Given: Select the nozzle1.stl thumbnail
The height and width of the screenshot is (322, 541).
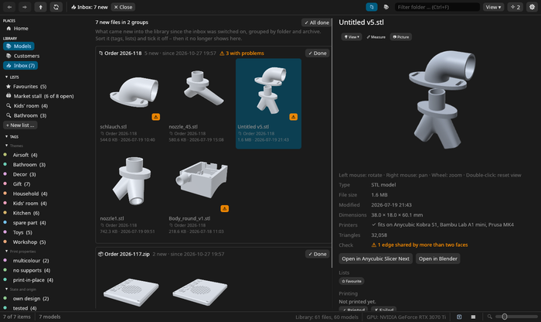Looking at the screenshot, I should [131, 180].
